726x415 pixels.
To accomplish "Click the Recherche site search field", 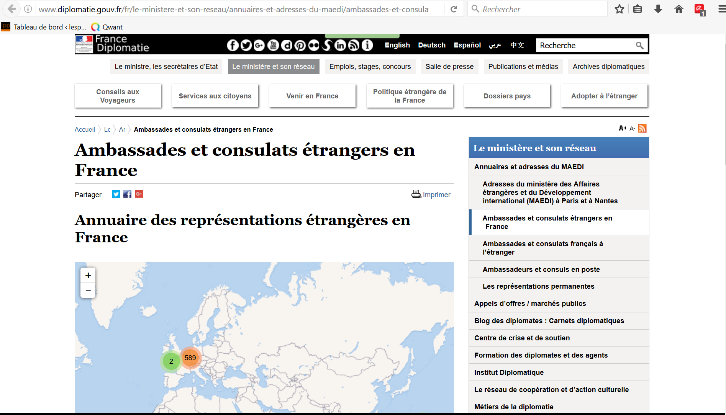I will 585,46.
